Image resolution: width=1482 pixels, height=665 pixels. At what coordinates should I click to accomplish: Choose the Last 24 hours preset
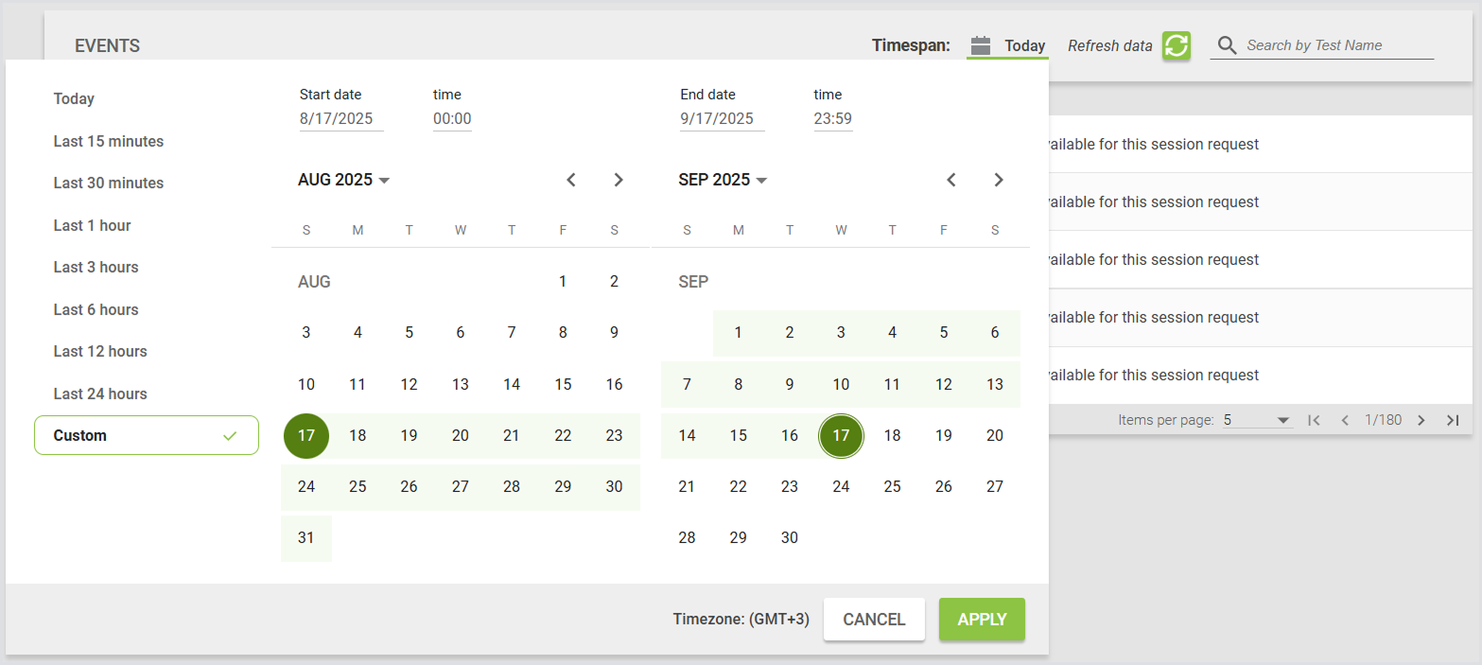[100, 394]
